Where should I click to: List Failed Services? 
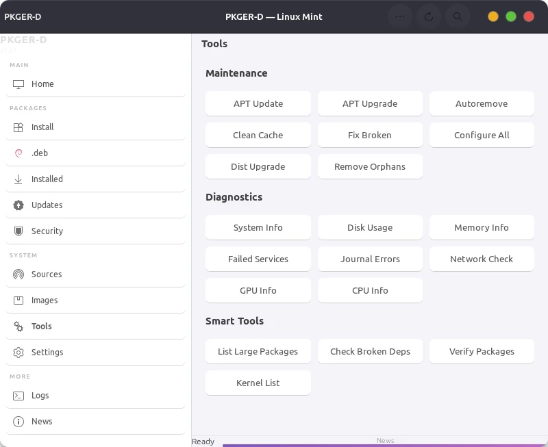pos(258,259)
